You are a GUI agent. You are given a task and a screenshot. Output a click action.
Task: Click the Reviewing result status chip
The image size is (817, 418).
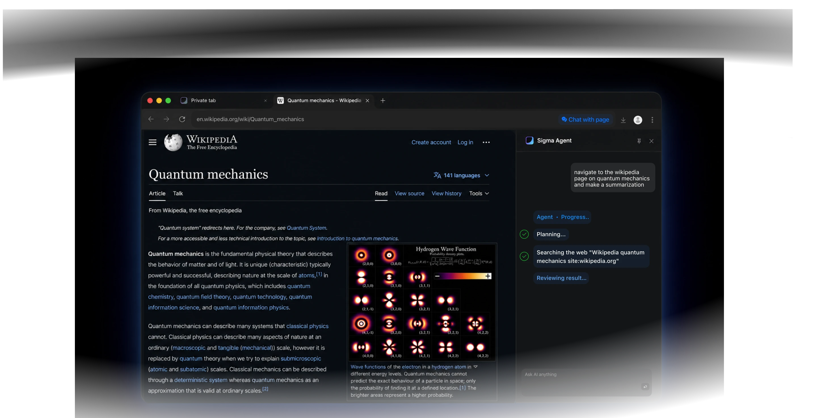coord(561,278)
